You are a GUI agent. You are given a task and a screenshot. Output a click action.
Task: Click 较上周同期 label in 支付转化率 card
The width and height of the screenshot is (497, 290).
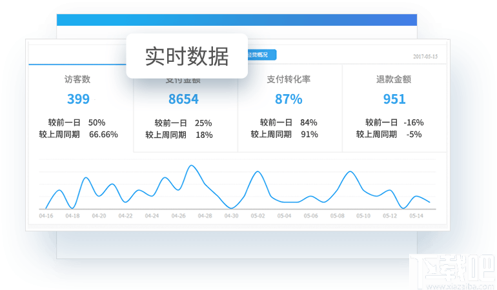click(x=271, y=135)
